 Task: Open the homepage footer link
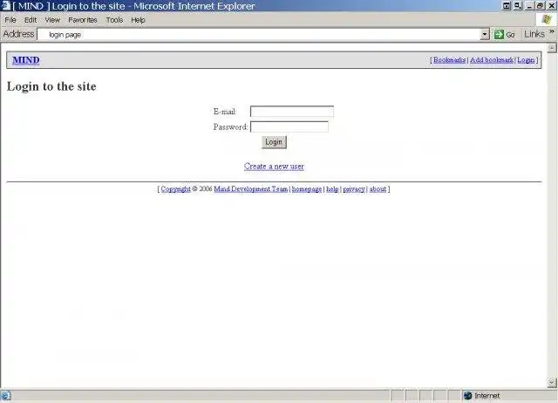[307, 189]
